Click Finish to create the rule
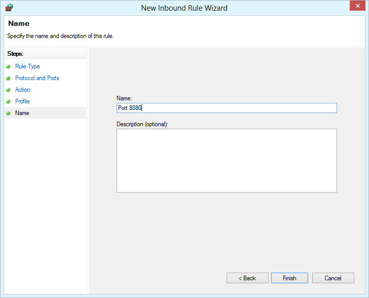This screenshot has height=298, width=369. pos(289,278)
